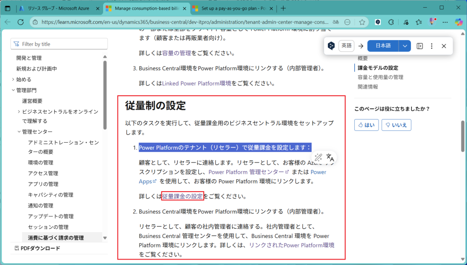Switch to Set up a pay-as-you-go plan tab
This screenshot has height=265, width=467.
pos(233,8)
